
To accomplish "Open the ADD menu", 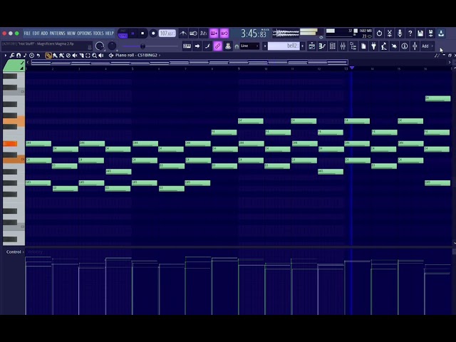I will [x=44, y=33].
